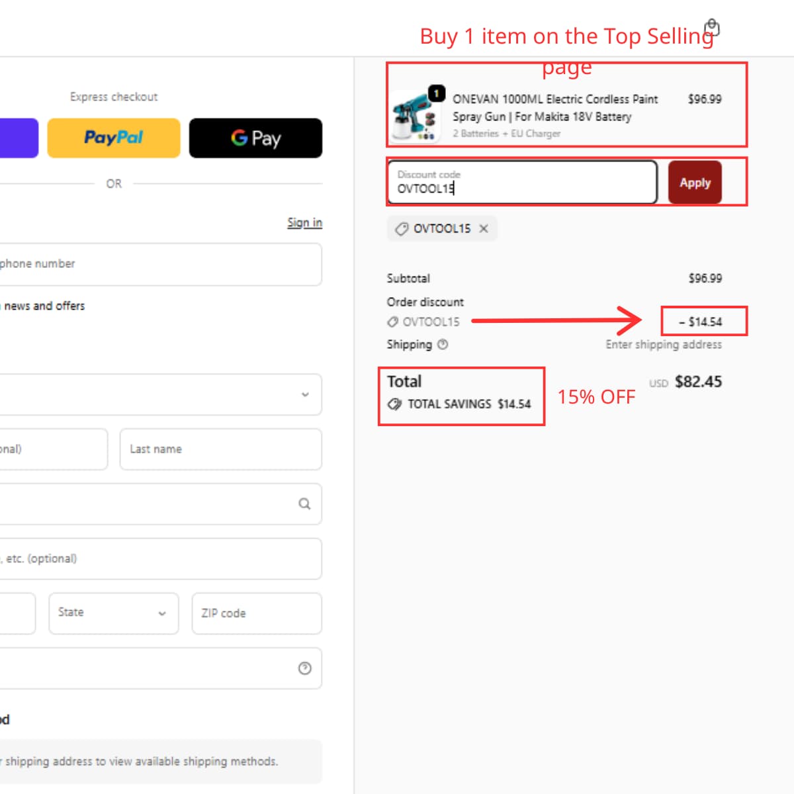Viewport: 794px width, 794px height.
Task: Focus the address search field
Action: click(161, 504)
